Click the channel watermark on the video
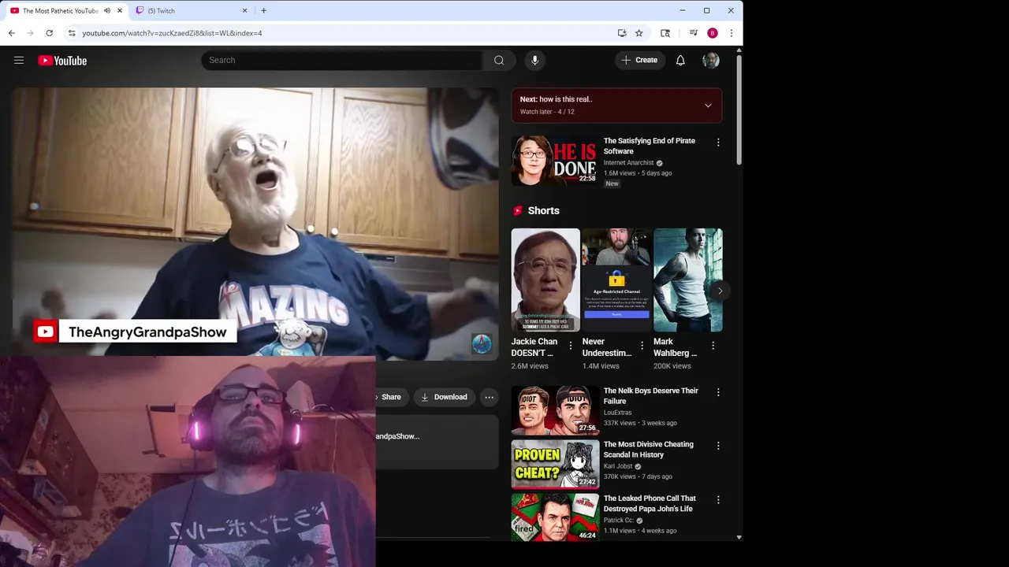 482,343
